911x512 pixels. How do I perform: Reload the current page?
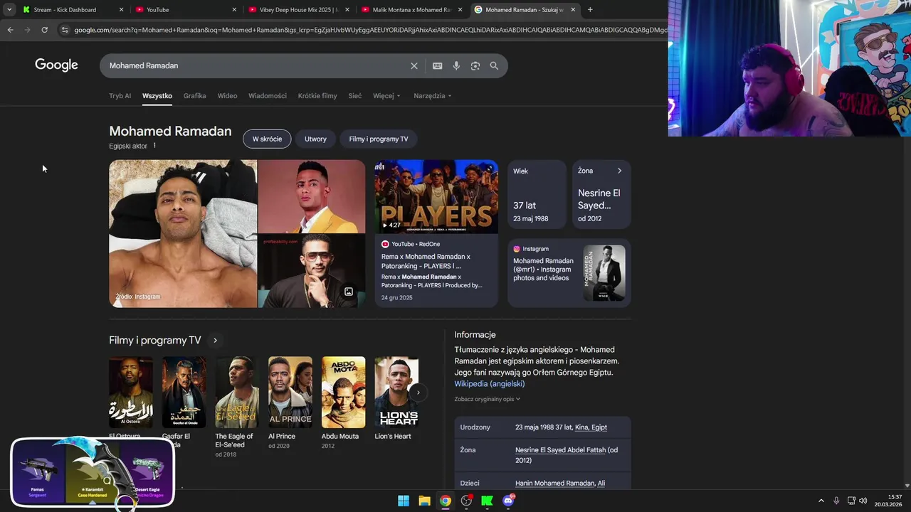[44, 30]
